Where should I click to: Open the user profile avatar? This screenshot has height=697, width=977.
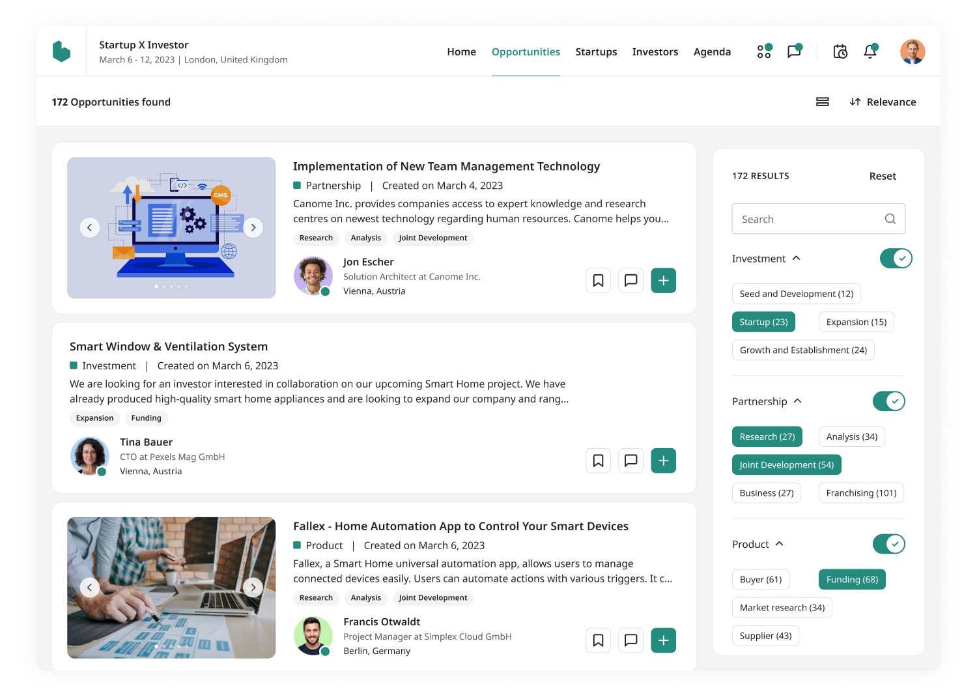[x=913, y=51]
